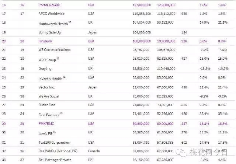Click the Bell Pottinger Private name

54,159
